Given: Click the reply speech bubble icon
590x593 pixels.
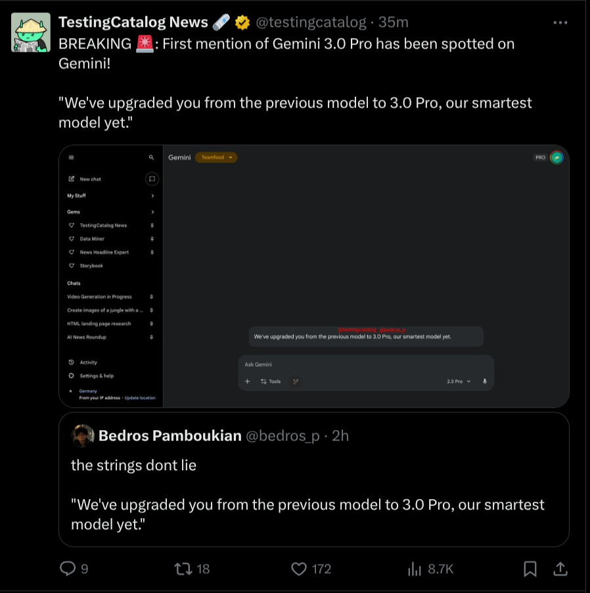Looking at the screenshot, I should tap(68, 569).
